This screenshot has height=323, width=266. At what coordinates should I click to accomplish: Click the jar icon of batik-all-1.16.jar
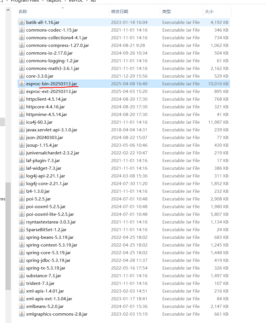[22, 22]
